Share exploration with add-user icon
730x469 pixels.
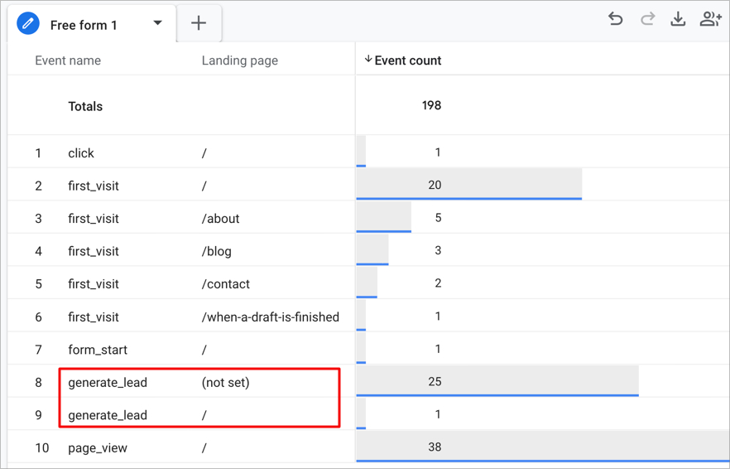coord(710,19)
